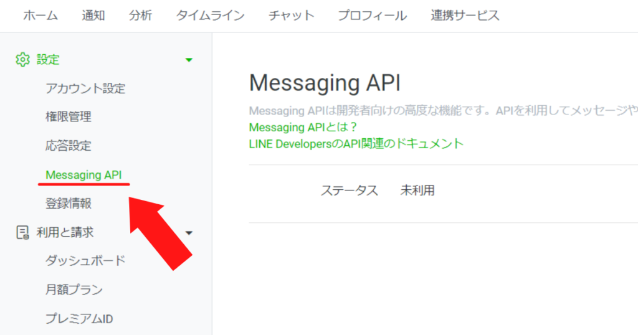Select Messaging API in the sidebar
This screenshot has height=335, width=638.
83,175
